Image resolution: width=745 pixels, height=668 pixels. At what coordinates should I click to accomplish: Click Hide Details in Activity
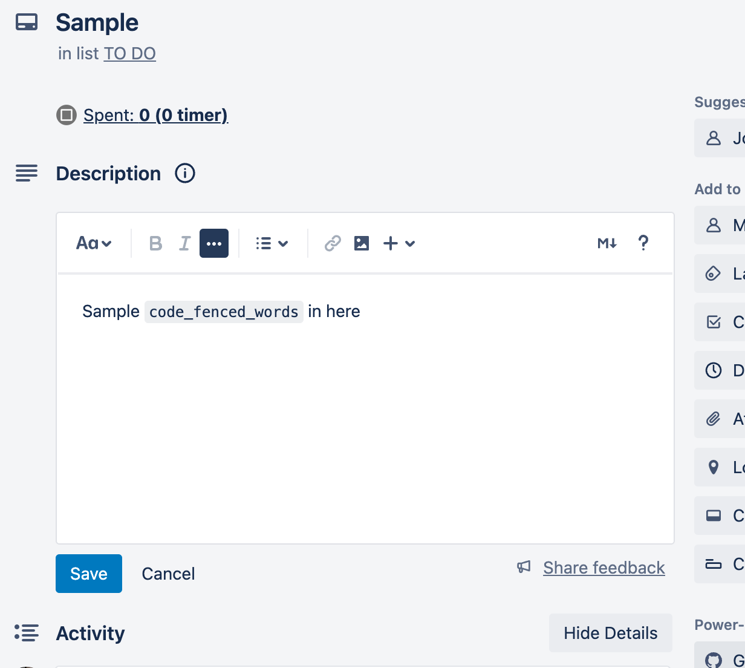(x=610, y=633)
